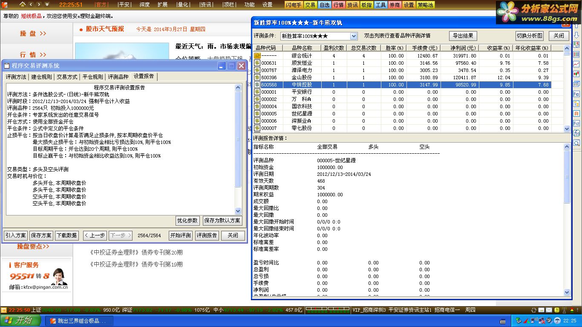
Task: Click the double-down chevron icon in top toolbar
Action: [x=47, y=4]
